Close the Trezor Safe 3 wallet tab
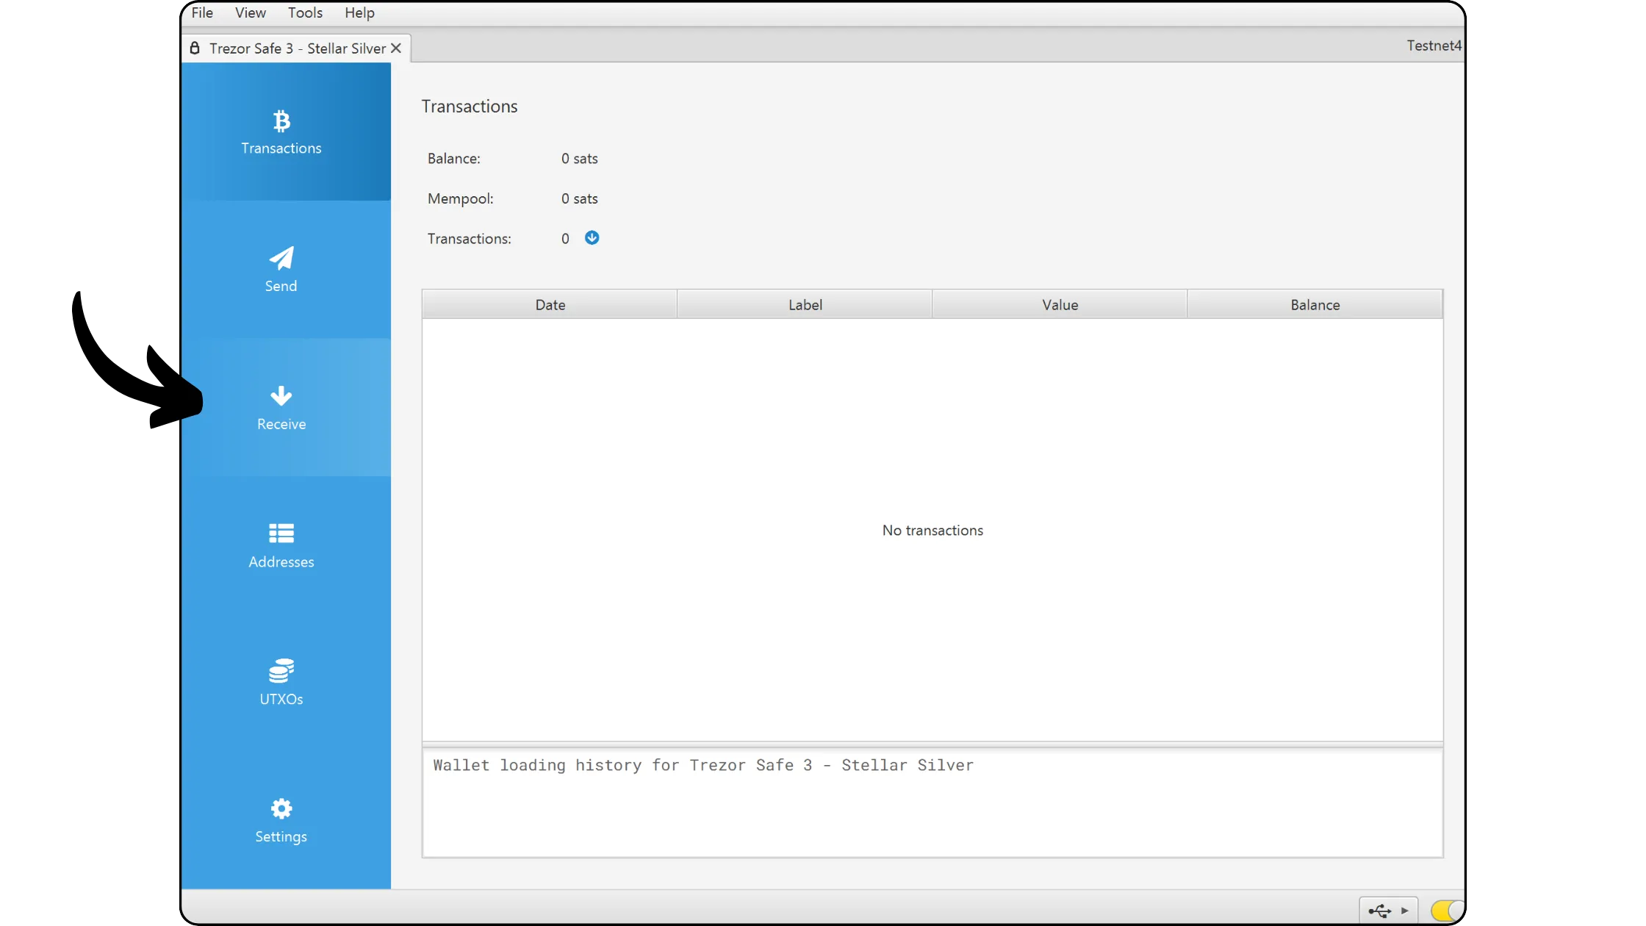1646x926 pixels. tap(396, 48)
